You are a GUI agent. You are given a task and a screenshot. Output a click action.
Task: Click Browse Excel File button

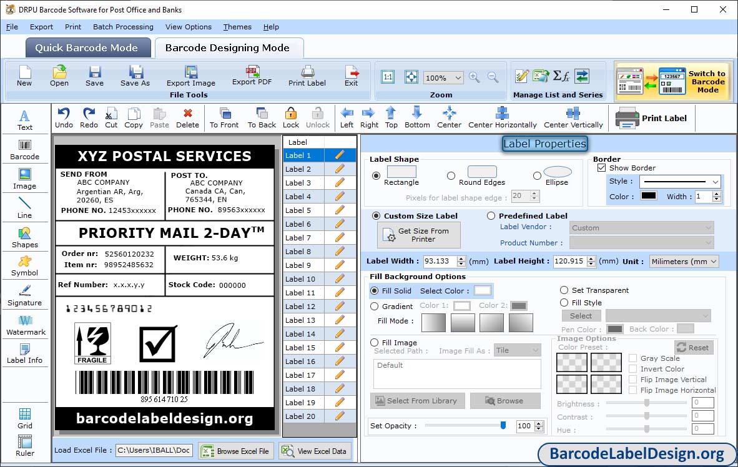[236, 451]
